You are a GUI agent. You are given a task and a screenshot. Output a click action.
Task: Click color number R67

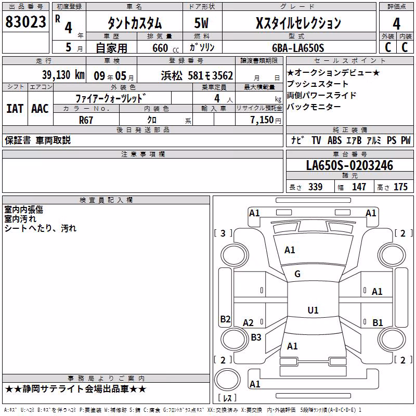(86, 120)
